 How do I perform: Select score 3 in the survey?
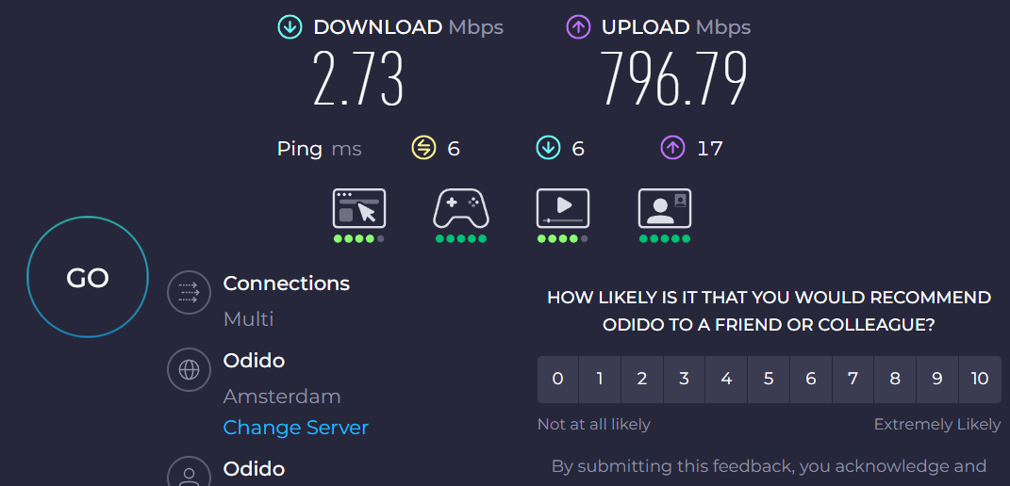click(x=684, y=380)
